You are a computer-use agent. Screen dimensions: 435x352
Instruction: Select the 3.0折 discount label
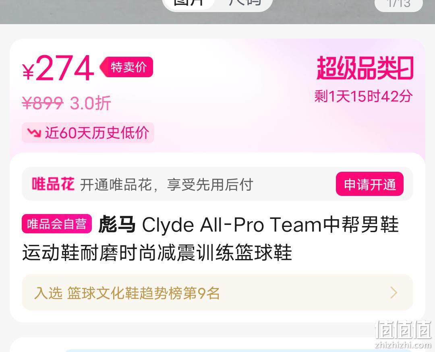(91, 103)
